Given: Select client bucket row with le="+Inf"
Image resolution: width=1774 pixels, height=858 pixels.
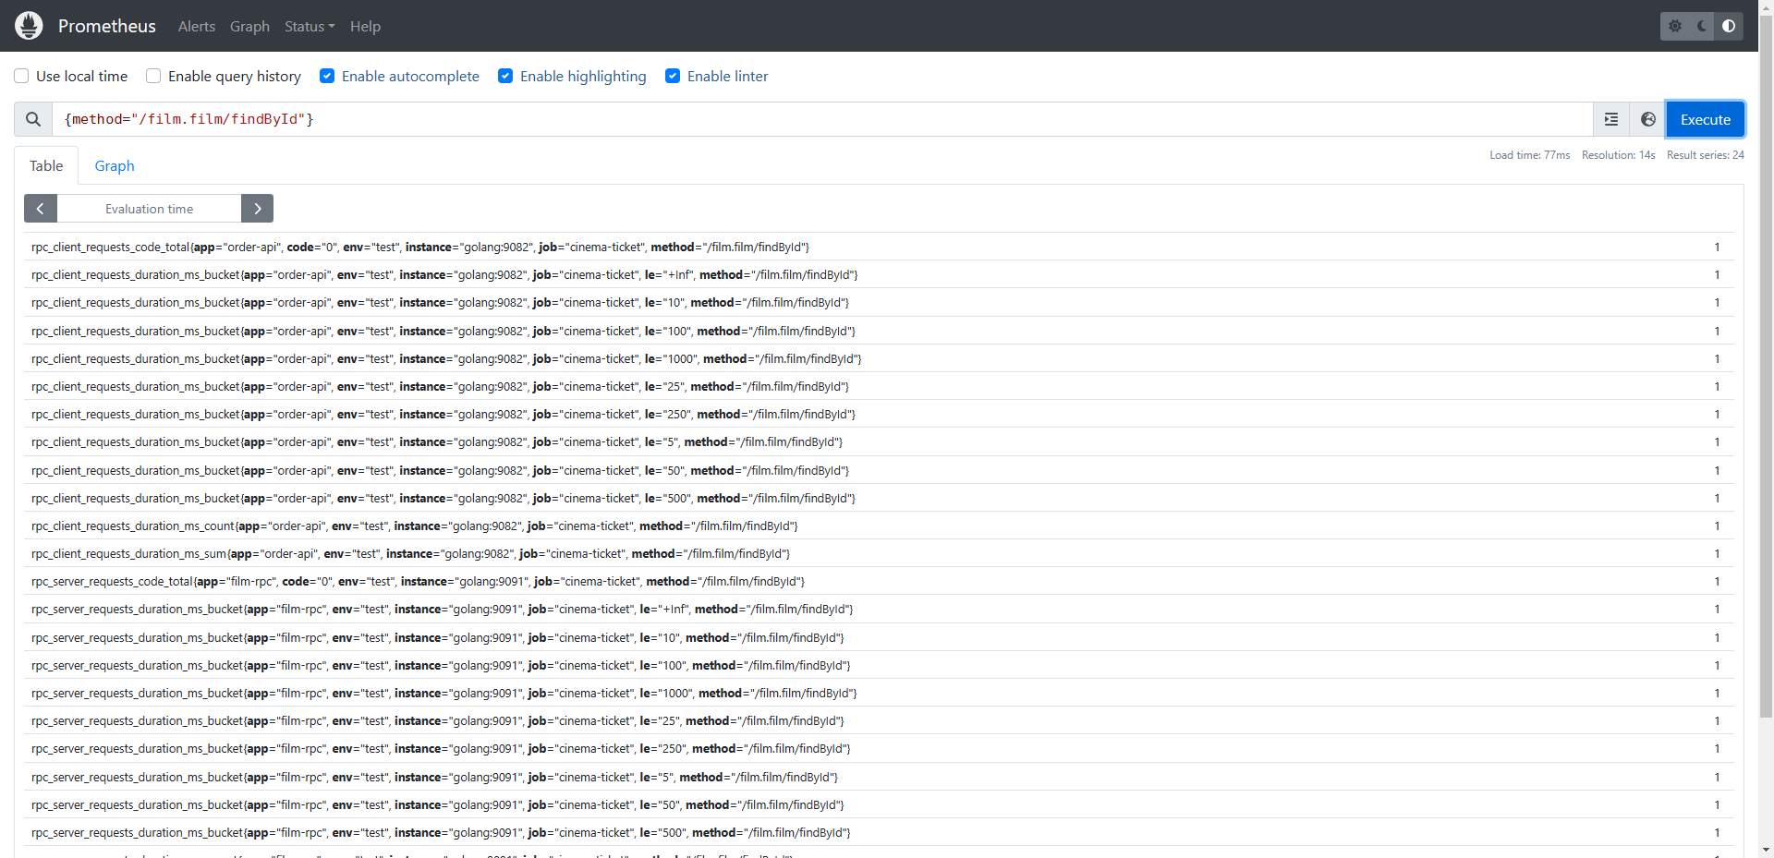Looking at the screenshot, I should click(879, 274).
